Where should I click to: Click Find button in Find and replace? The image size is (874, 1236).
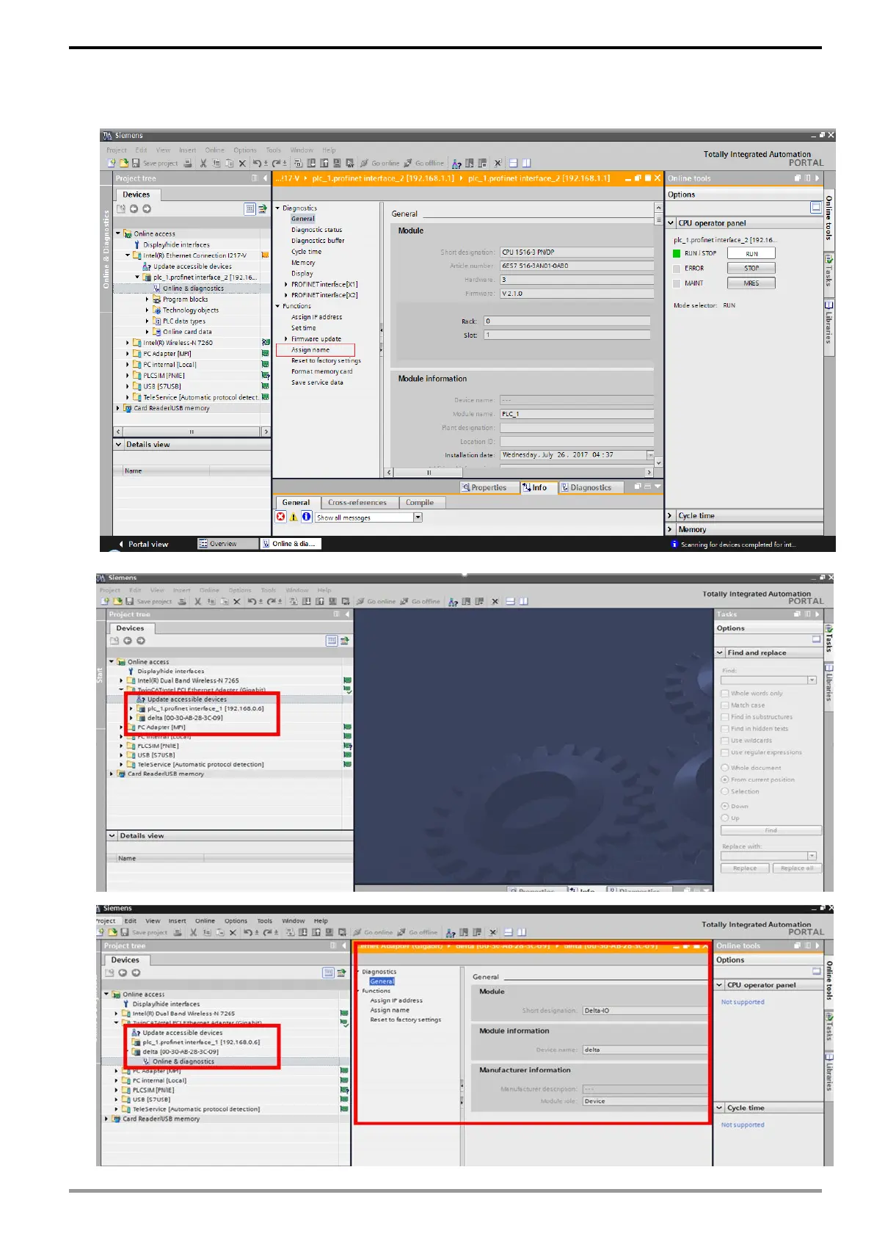click(771, 830)
